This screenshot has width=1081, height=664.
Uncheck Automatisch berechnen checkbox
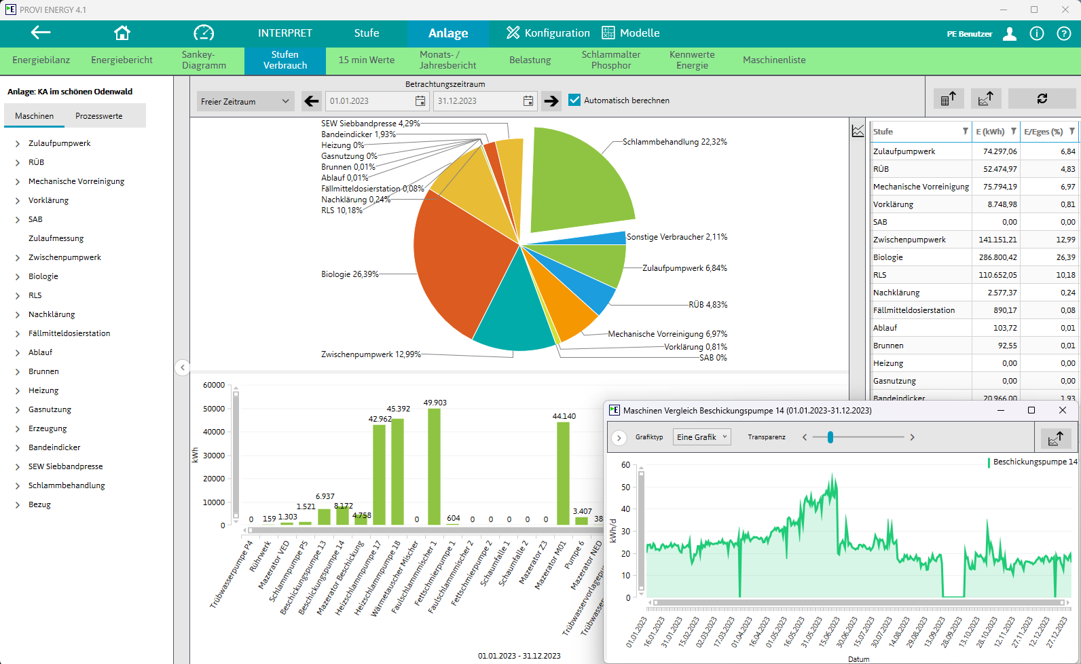point(574,100)
